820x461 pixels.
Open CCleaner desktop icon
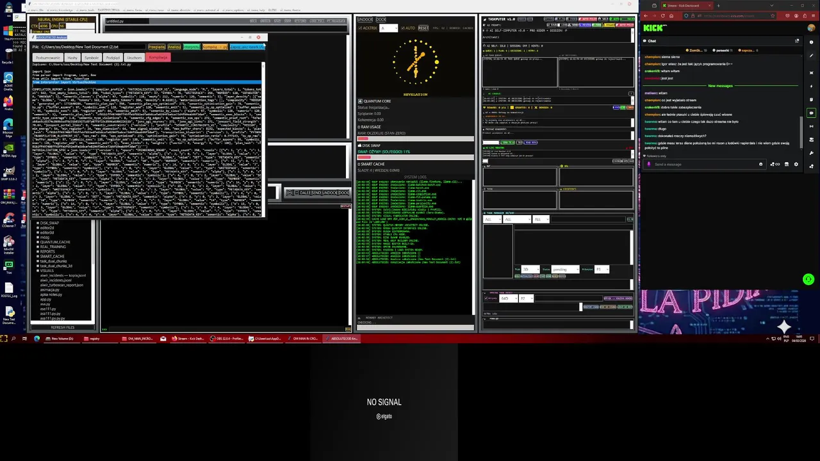[8, 218]
